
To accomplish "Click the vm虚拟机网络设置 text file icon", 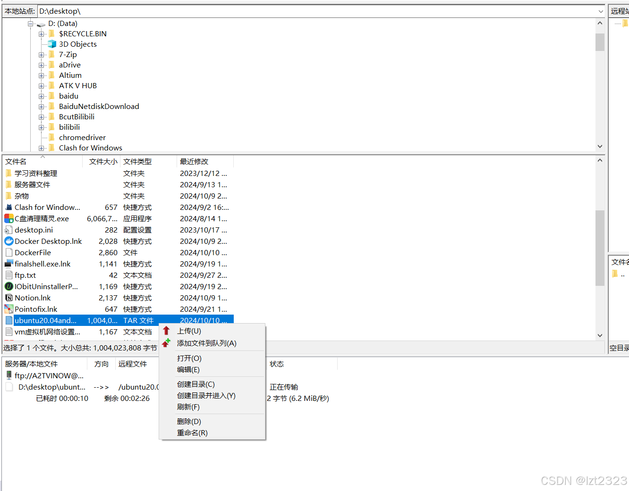I will pyautogui.click(x=9, y=332).
